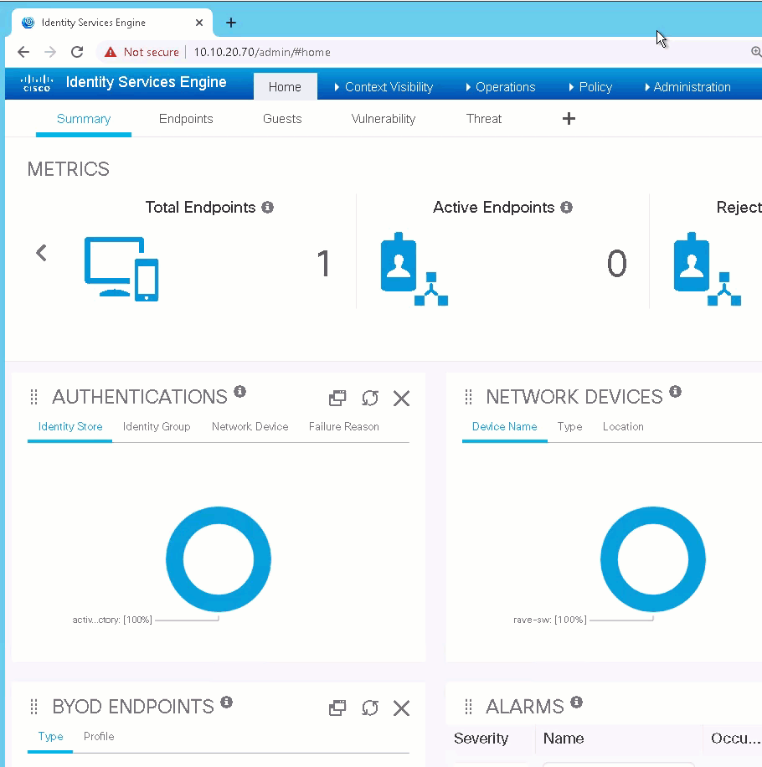Click the Active Endpoints count 0

(x=617, y=264)
